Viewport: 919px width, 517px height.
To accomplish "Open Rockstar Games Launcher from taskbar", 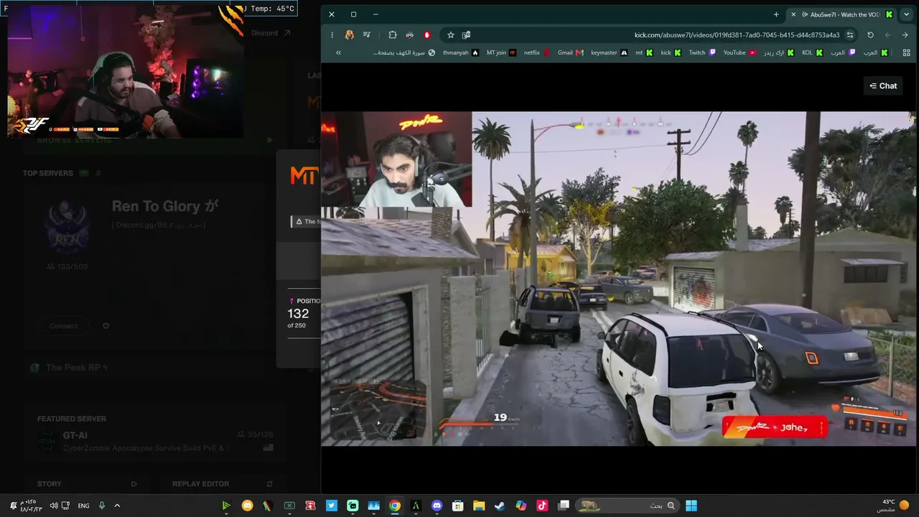I will pos(310,506).
